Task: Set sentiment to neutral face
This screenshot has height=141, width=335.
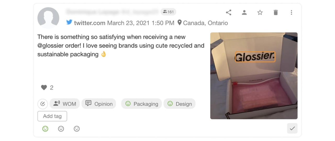Action: click(61, 129)
